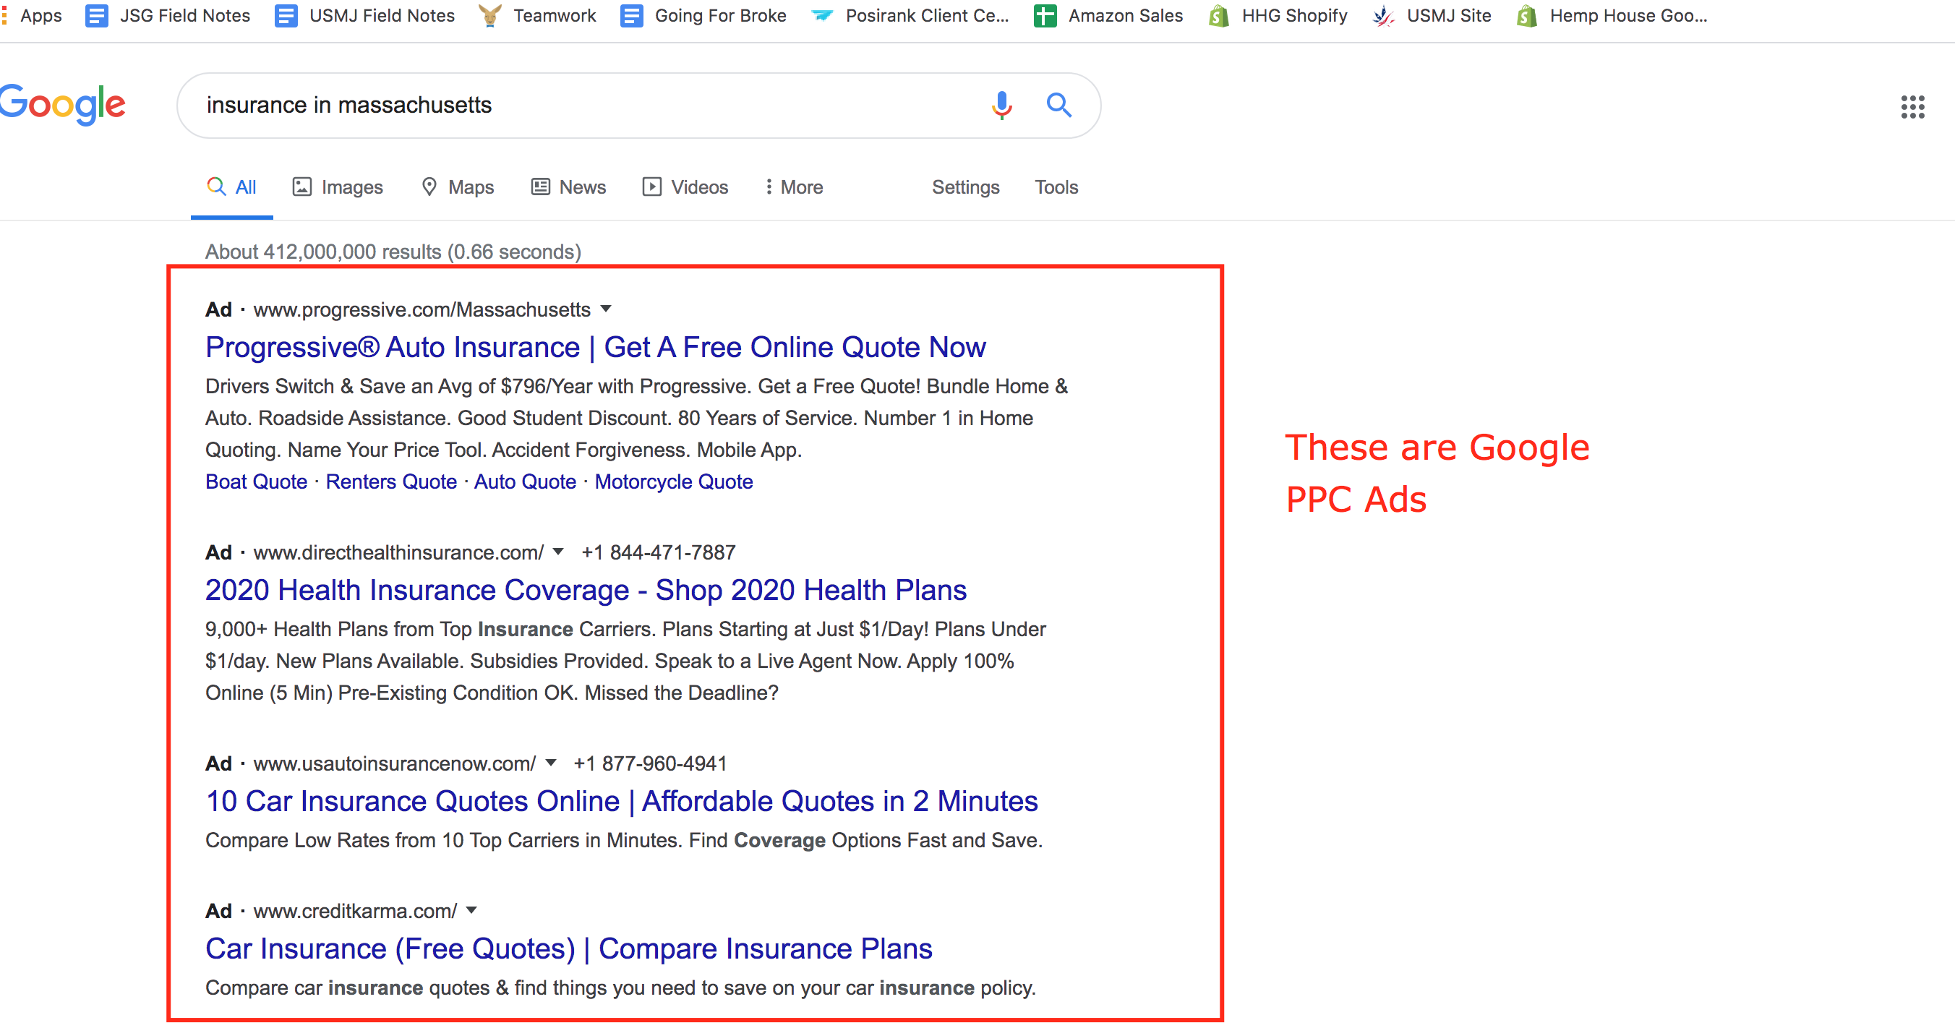1955x1028 pixels.
Task: Switch to the Videos tab
Action: 685,187
